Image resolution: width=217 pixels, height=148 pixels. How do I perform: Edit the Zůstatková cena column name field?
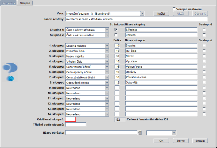(161, 77)
